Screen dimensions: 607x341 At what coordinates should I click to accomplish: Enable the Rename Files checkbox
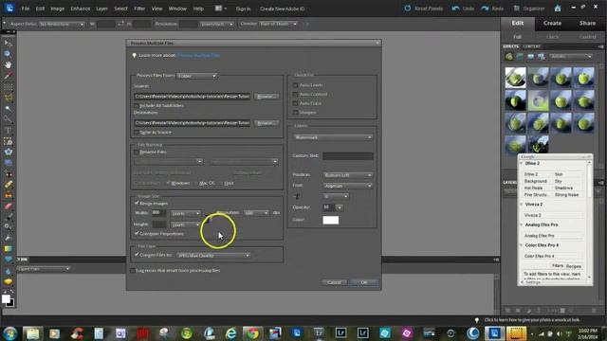click(137, 152)
